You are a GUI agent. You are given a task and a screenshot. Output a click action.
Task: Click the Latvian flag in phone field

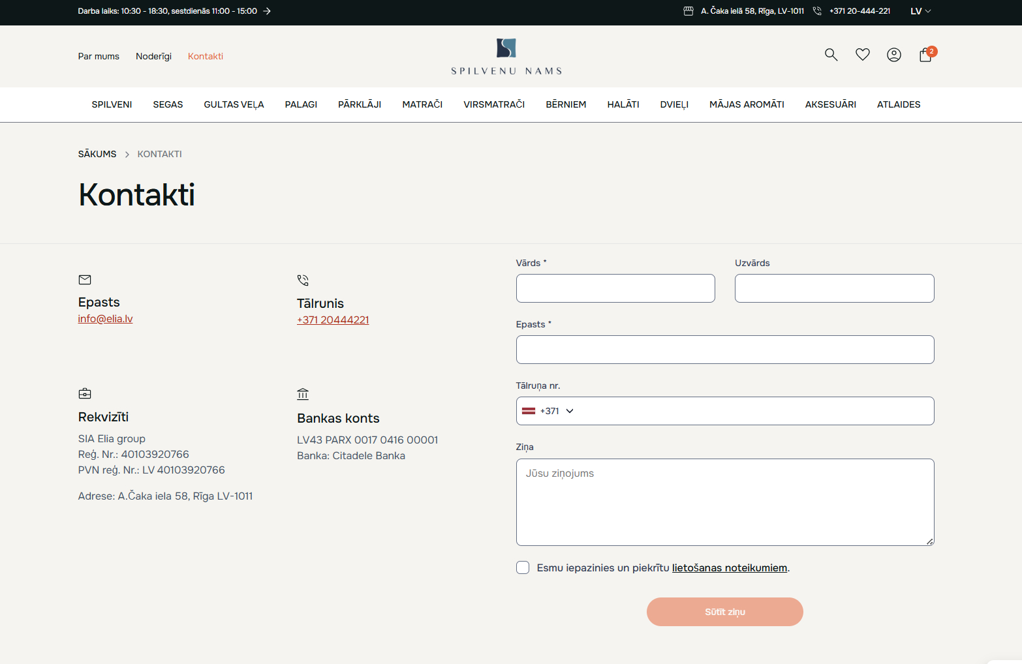[529, 411]
